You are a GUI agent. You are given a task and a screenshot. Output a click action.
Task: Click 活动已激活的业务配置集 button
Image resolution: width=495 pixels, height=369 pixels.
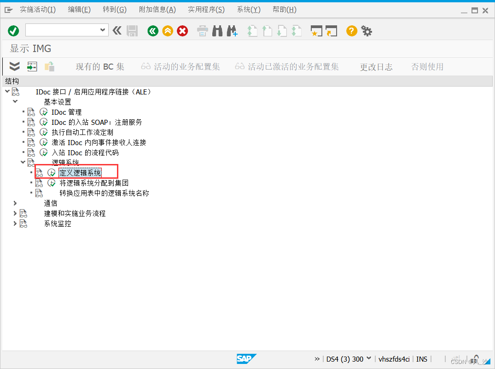287,67
